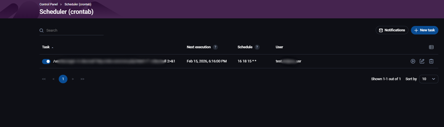Disable the task with toggle switch

[x=46, y=61]
